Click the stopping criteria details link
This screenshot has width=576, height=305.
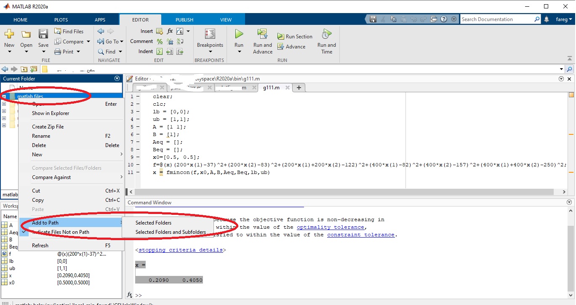[181, 250]
